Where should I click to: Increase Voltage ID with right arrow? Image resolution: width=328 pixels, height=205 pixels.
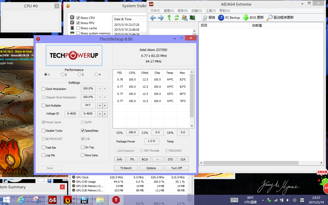coord(105,114)
